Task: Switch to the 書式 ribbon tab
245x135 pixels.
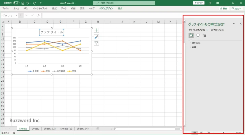Action: pos(120,8)
